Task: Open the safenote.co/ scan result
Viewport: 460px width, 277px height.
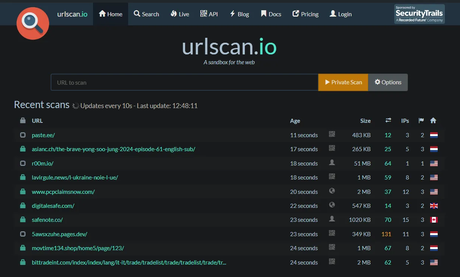Action: pyautogui.click(x=47, y=220)
